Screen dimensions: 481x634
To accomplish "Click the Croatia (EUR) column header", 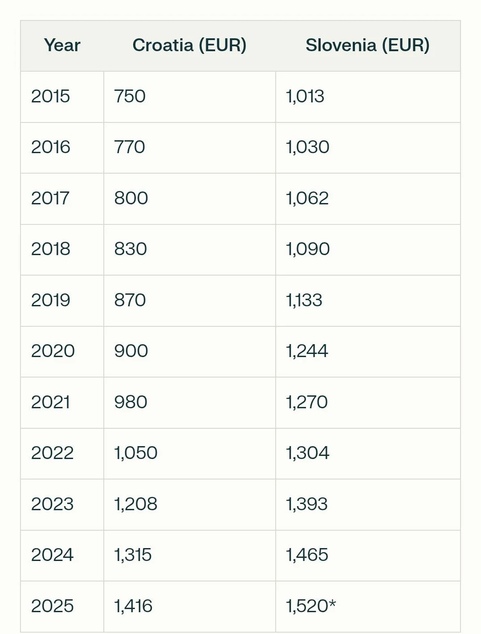I will pos(189,45).
